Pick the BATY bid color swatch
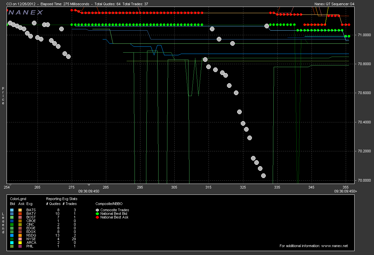This screenshot has height=255, width=374. [x=12, y=214]
